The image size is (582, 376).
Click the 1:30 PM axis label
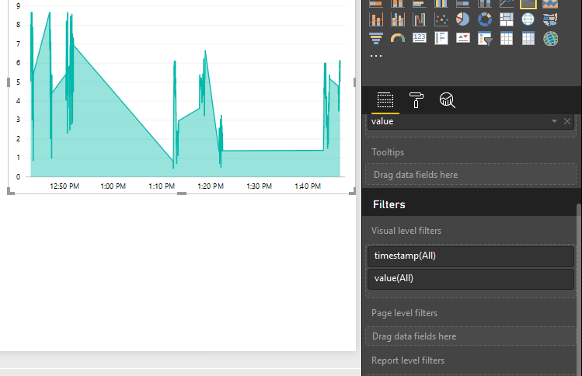(259, 186)
